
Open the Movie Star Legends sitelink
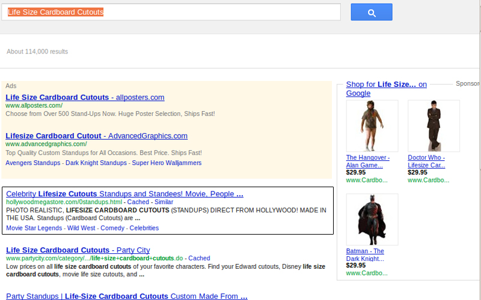(x=34, y=228)
